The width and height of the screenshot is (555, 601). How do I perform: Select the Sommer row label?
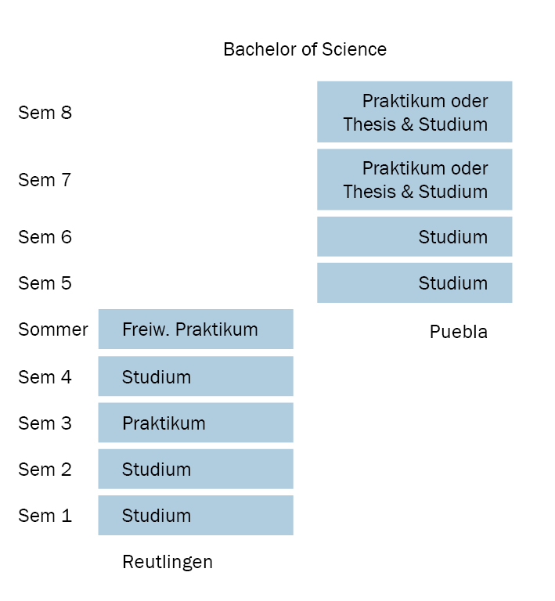(53, 329)
